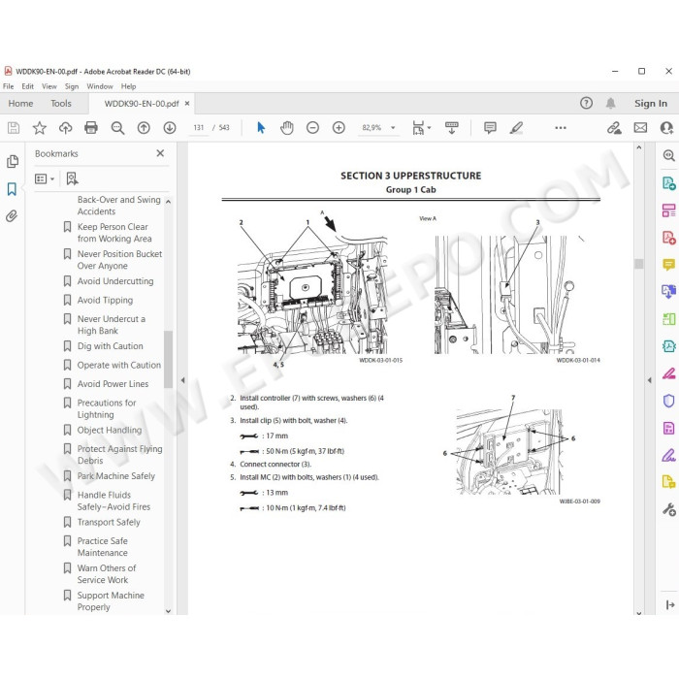679x679 pixels.
Task: Open notifications bell
Action: click(x=610, y=103)
